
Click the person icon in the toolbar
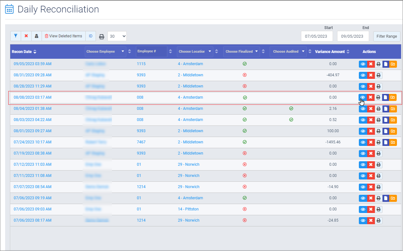(36, 36)
